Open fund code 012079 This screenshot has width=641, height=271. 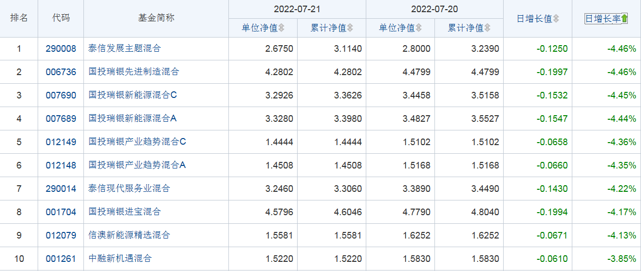61,235
